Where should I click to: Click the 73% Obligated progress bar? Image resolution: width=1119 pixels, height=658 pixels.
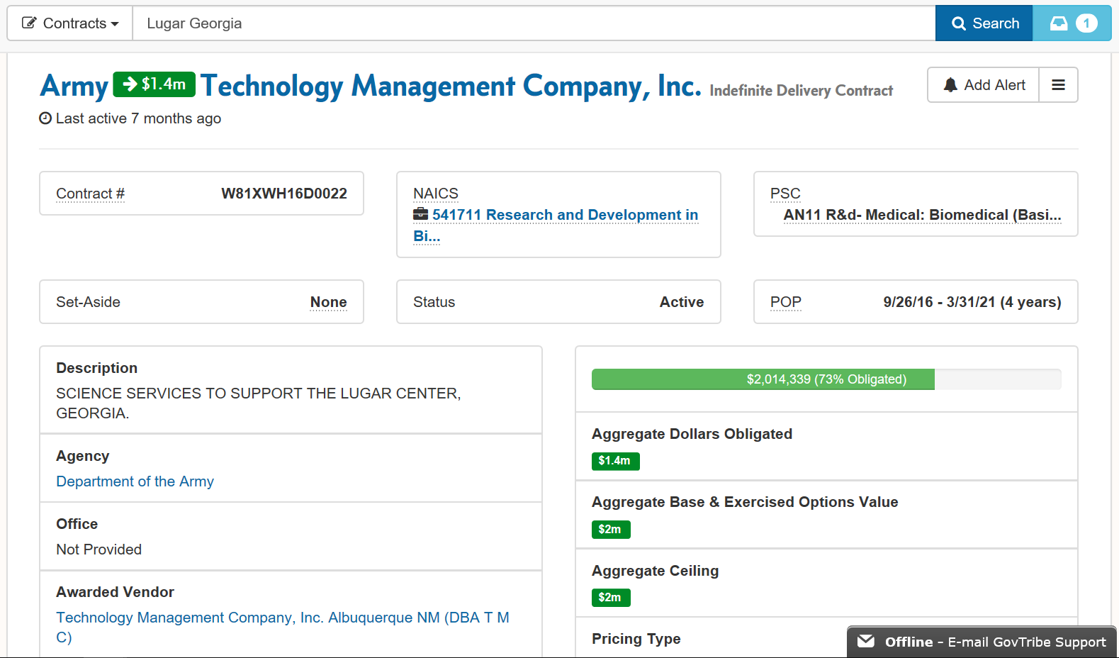point(826,379)
